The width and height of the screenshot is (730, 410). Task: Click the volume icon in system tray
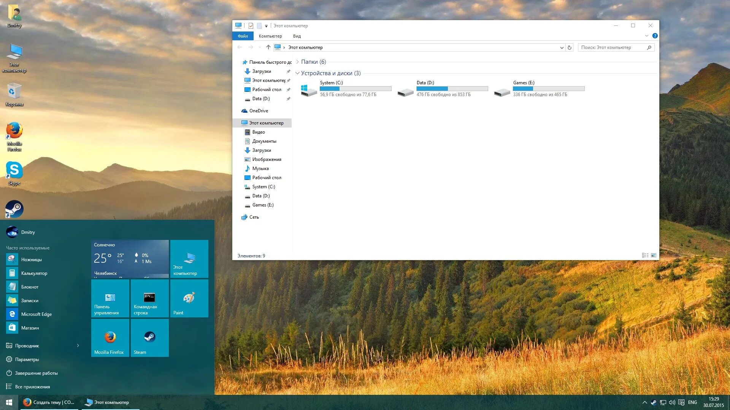pyautogui.click(x=672, y=402)
